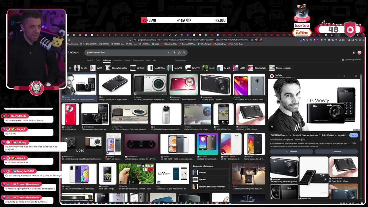Open the Google apps grid

[354, 53]
